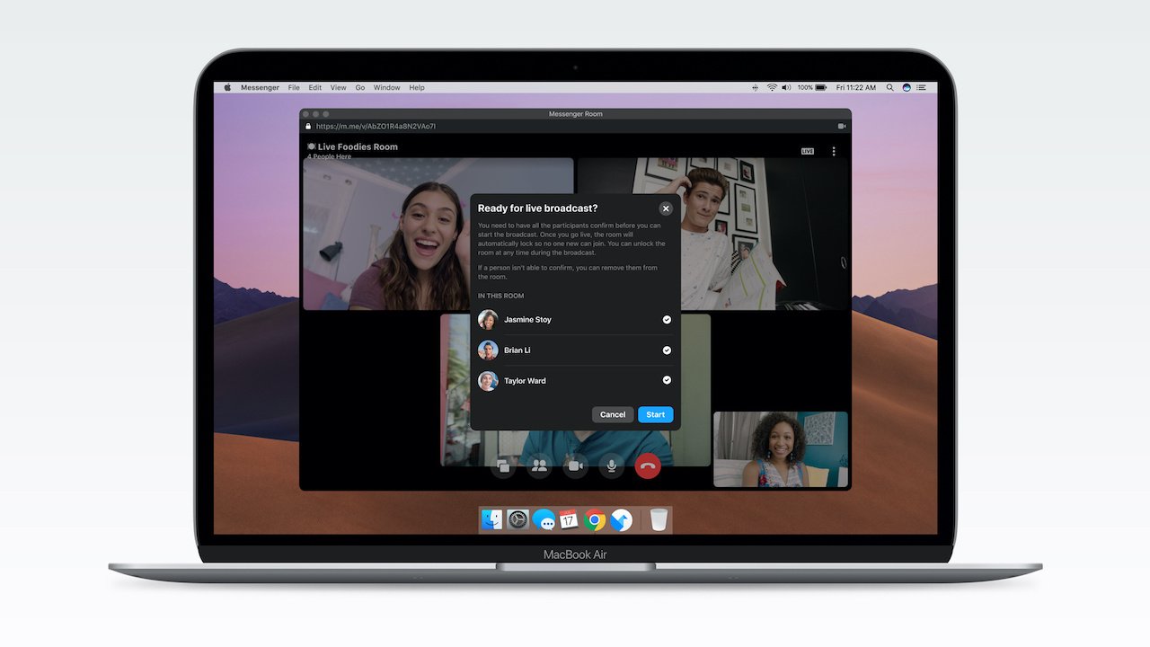The height and width of the screenshot is (647, 1150).
Task: Open the File menu
Action: [x=294, y=88]
